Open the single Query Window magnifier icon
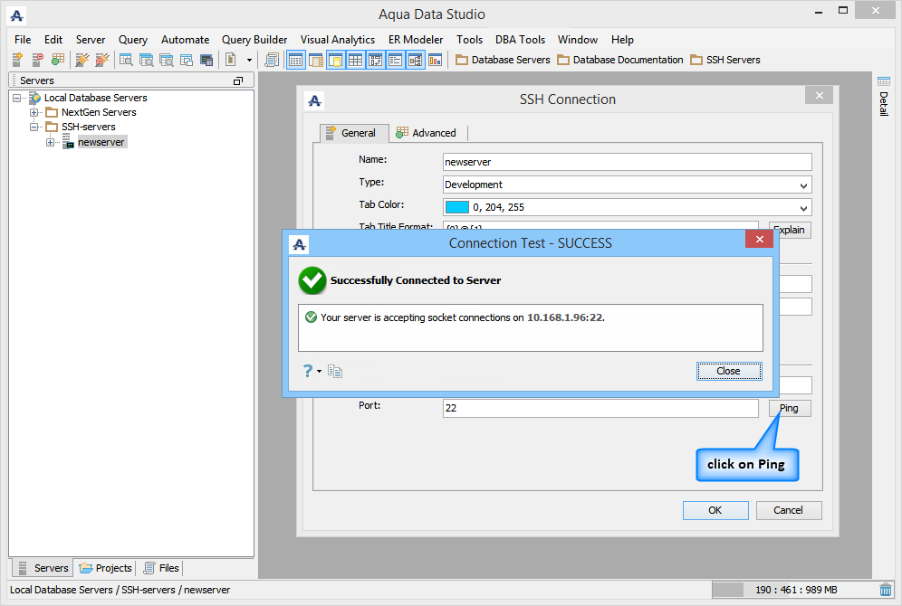902x606 pixels. [x=126, y=59]
